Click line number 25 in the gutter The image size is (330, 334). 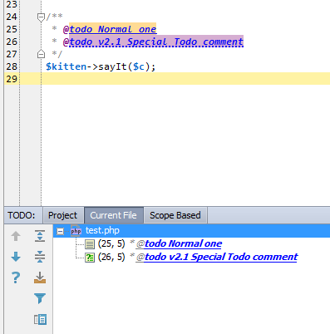point(12,29)
